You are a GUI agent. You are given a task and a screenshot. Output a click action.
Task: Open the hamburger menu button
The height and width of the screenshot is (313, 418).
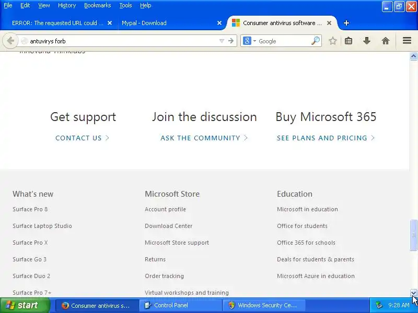[407, 41]
